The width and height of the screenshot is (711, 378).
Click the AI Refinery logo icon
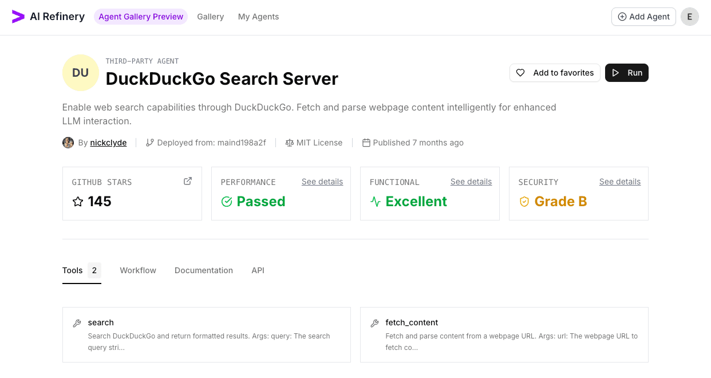click(x=17, y=17)
